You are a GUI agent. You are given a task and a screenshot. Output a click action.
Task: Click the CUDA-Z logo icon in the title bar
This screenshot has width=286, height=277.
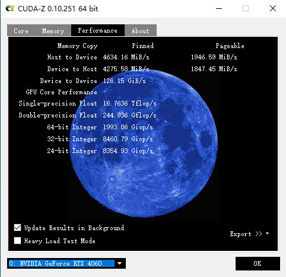(x=10, y=8)
